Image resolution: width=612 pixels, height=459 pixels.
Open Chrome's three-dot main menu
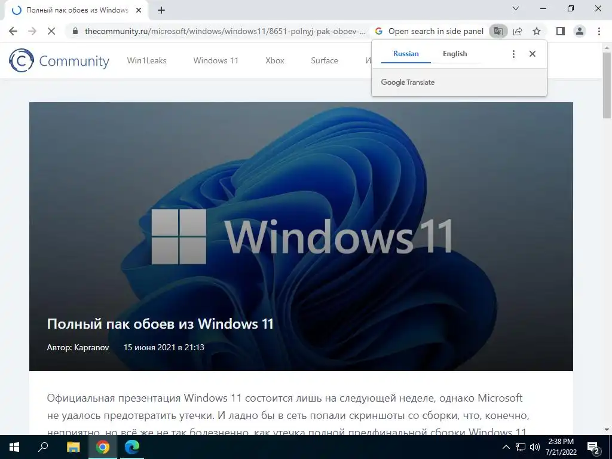pos(599,31)
